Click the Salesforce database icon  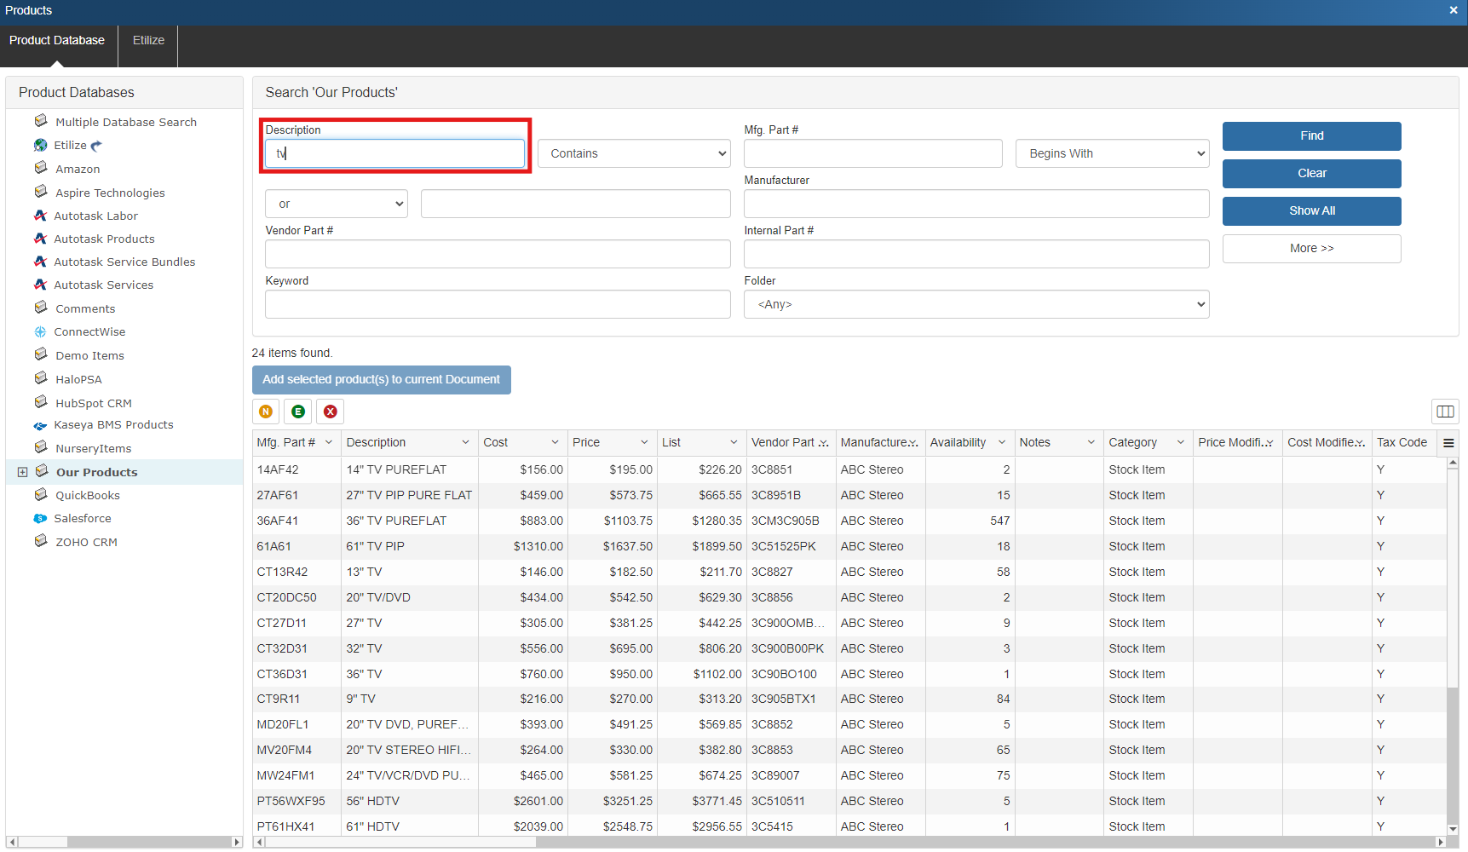[40, 519]
